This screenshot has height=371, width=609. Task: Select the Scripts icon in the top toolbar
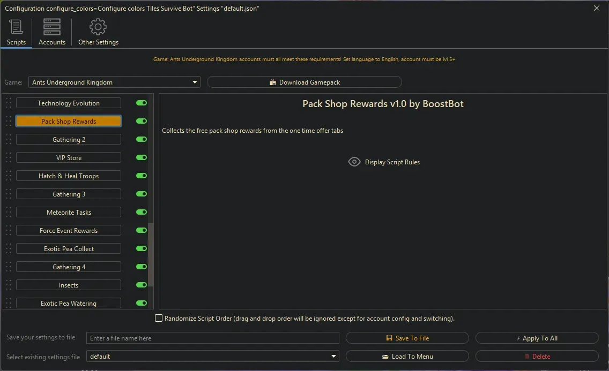pos(16,26)
